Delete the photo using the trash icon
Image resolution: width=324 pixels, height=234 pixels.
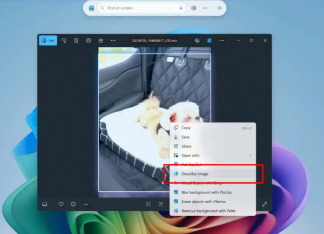pos(76,41)
